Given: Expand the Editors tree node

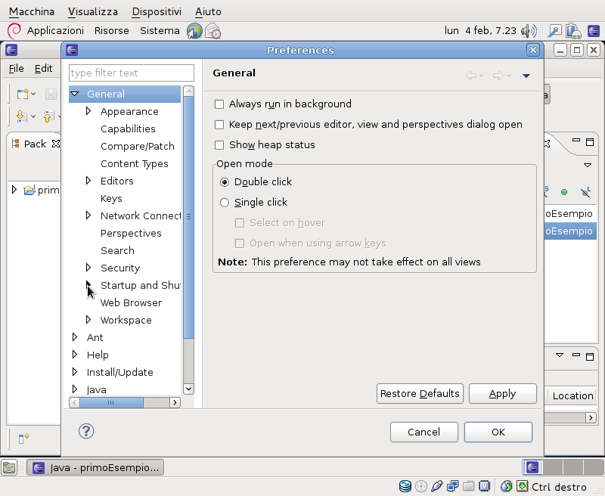Looking at the screenshot, I should 88,181.
